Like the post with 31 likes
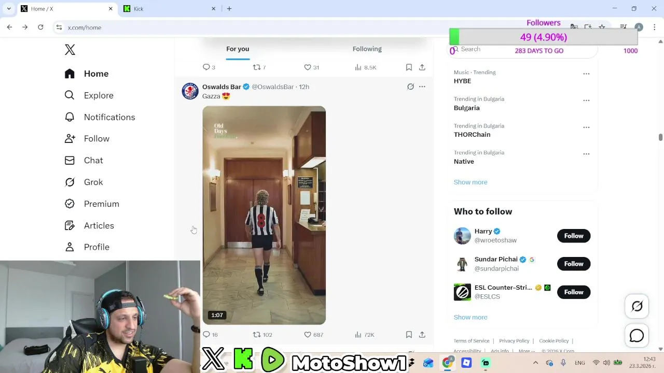This screenshot has width=664, height=373. (311, 67)
